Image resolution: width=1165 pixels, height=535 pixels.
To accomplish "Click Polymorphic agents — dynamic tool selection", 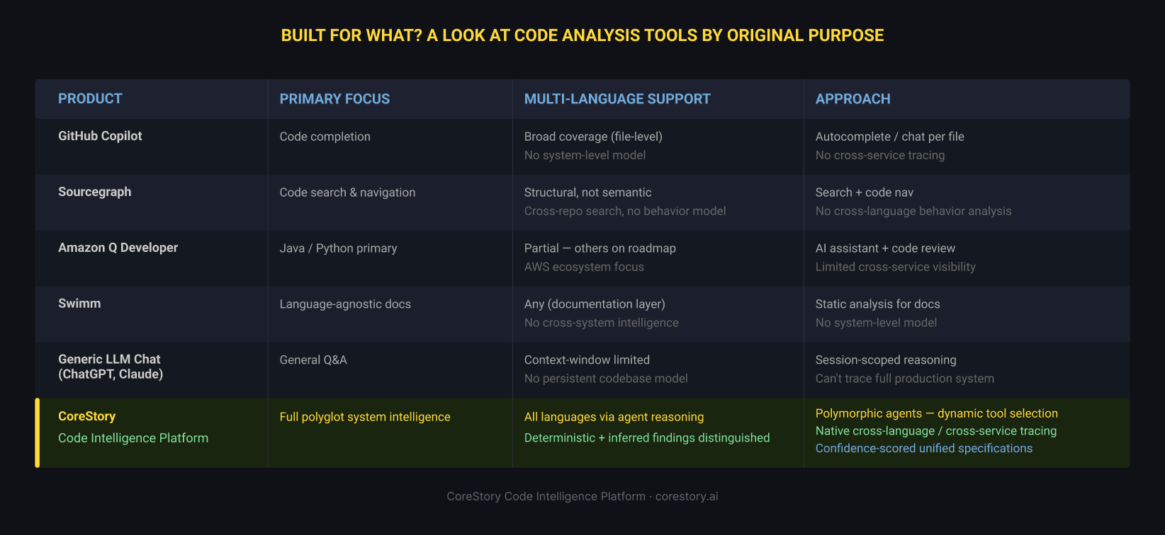I will click(937, 413).
